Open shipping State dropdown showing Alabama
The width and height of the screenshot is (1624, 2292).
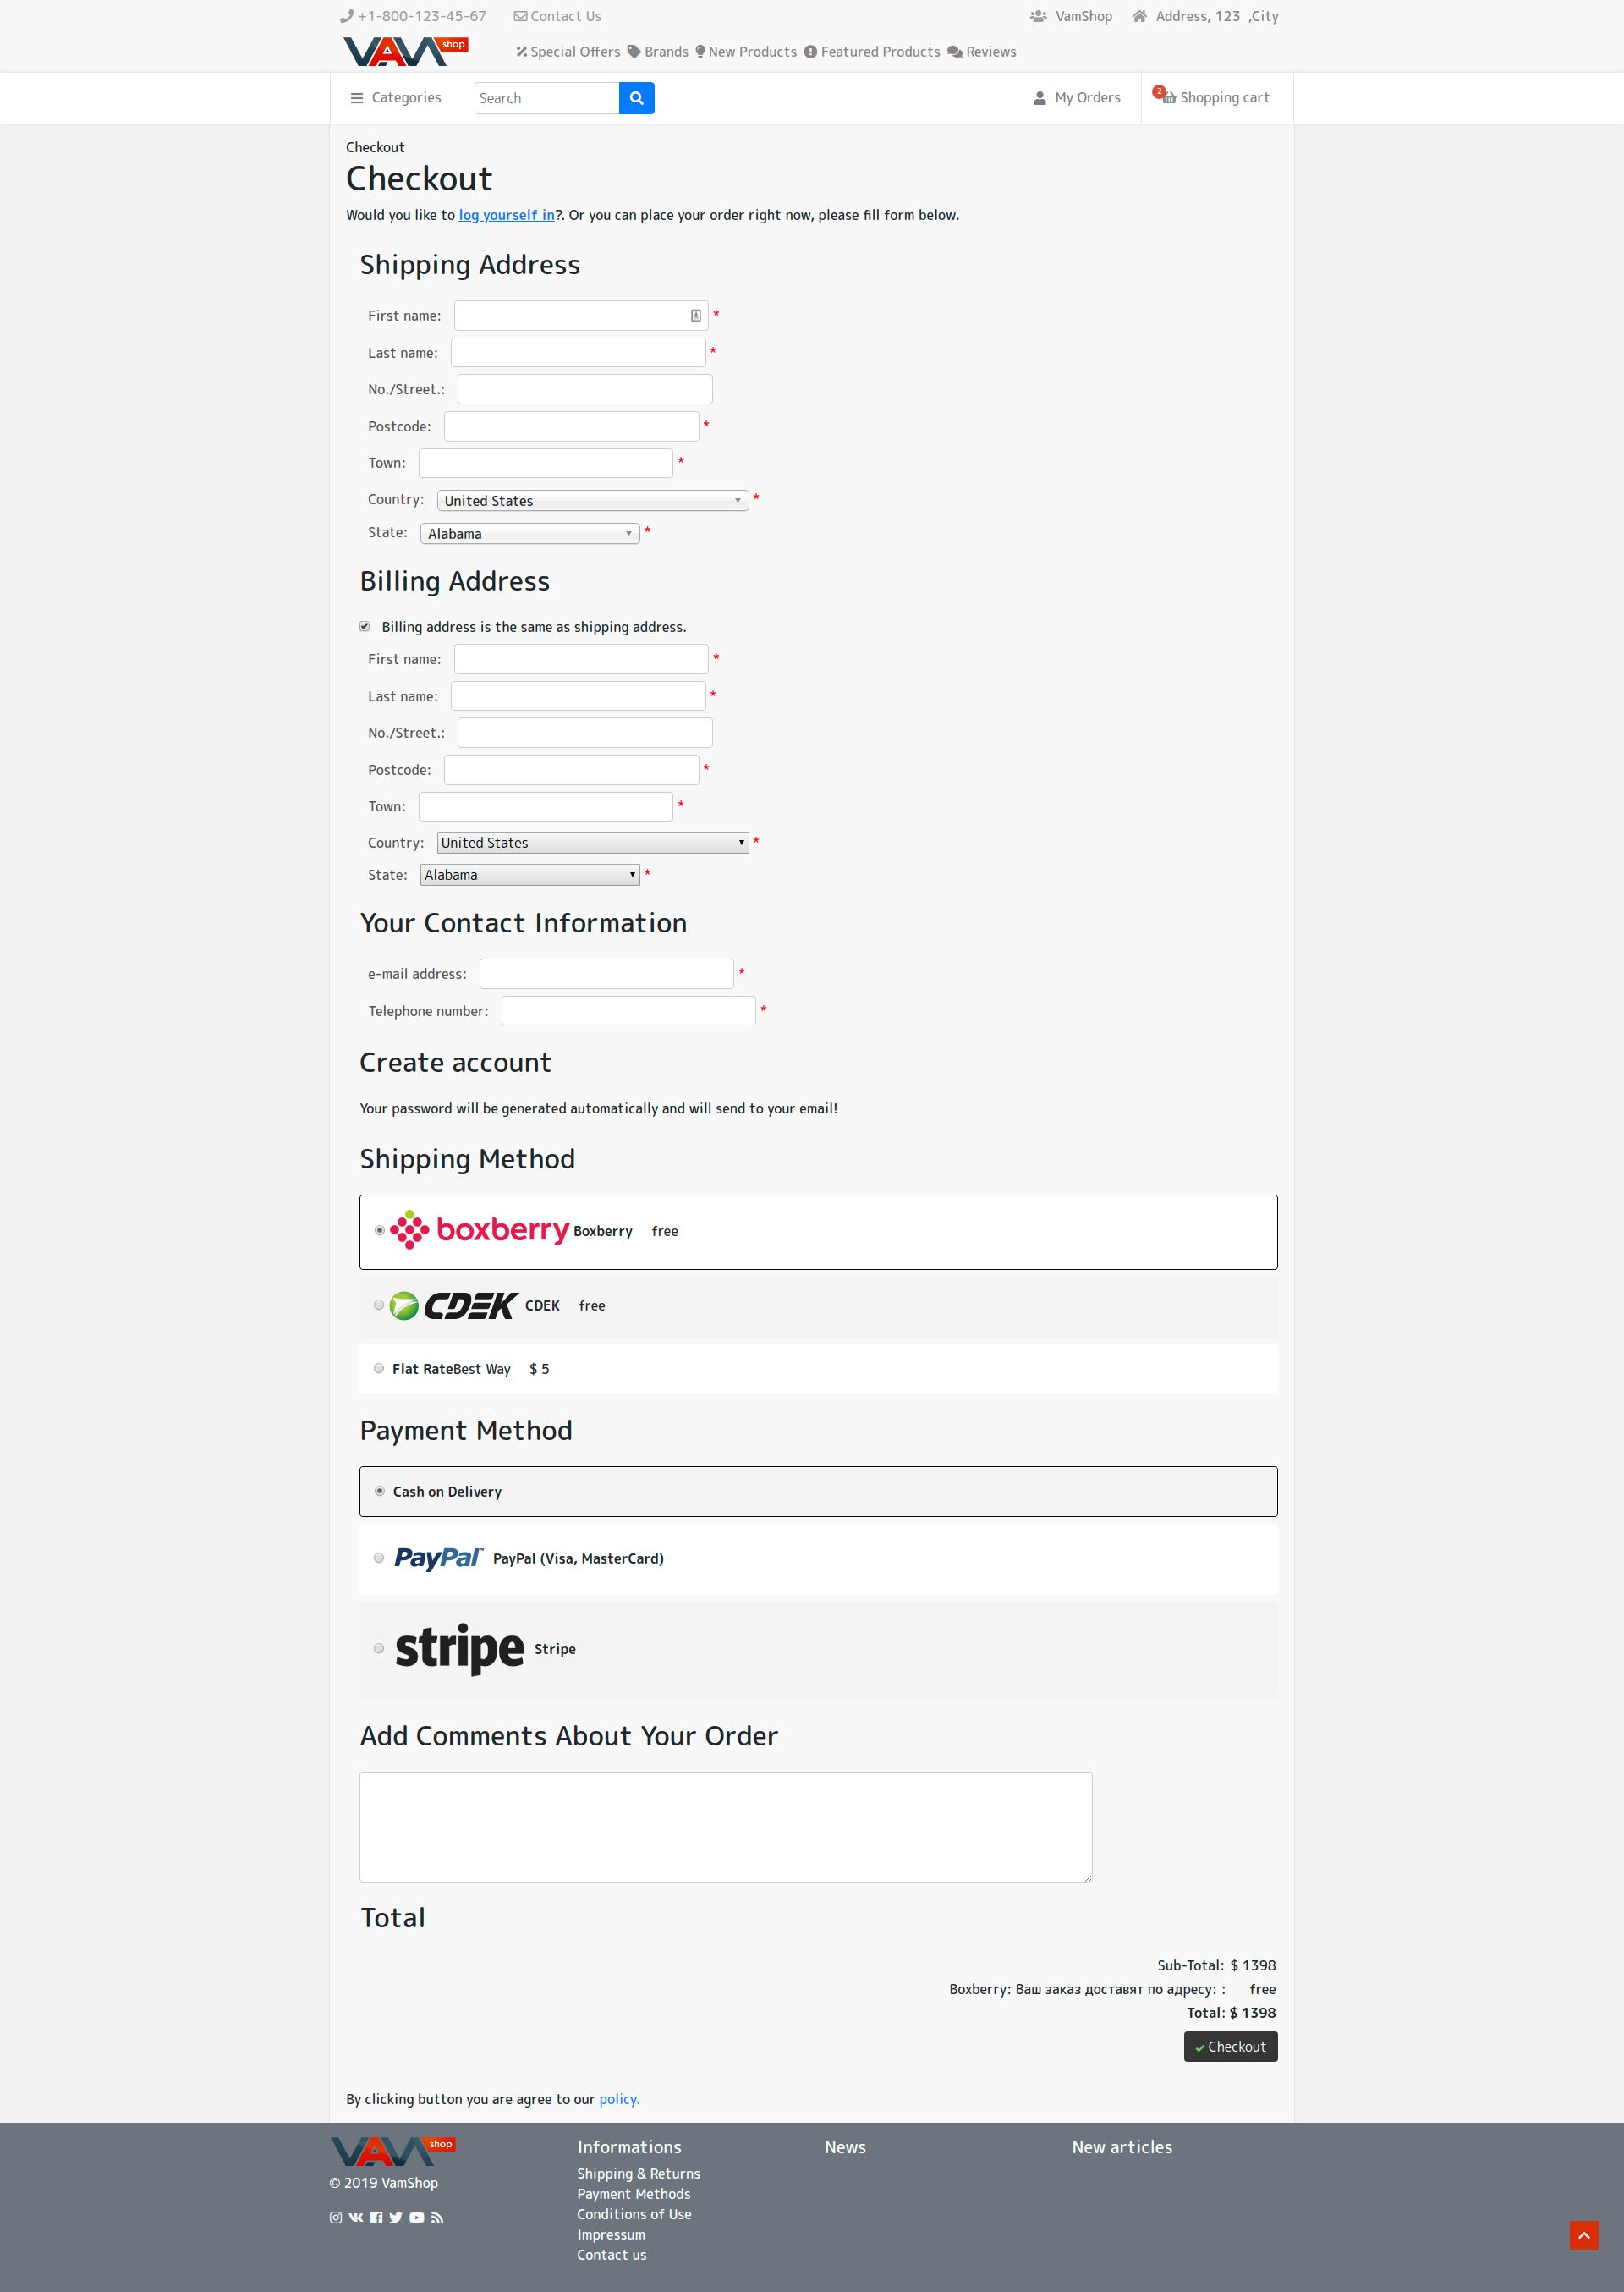coord(530,533)
